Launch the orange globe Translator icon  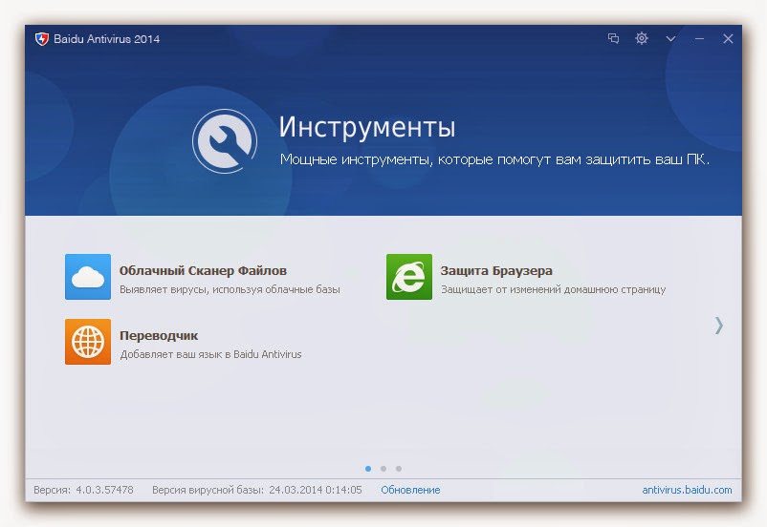88,342
